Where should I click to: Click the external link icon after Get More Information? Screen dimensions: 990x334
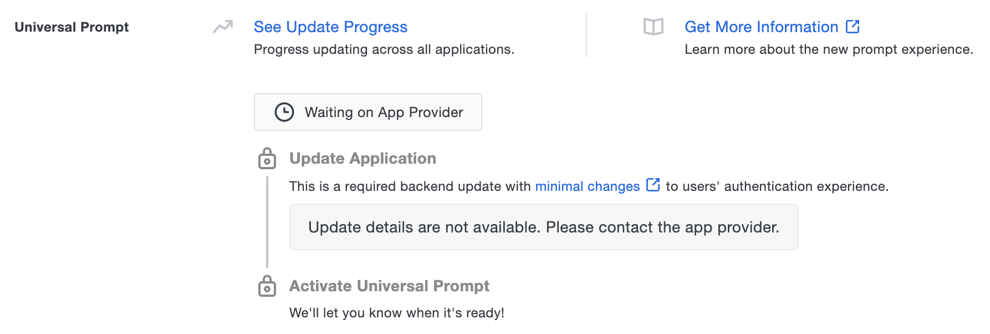(852, 26)
